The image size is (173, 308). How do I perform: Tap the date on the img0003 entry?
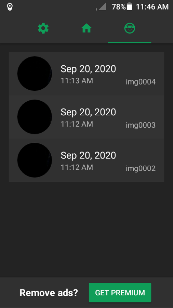pyautogui.click(x=88, y=112)
